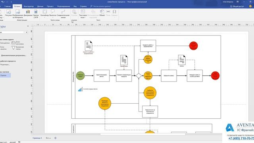Select the blue bar-chart data graphic icon
This screenshot has height=143, width=254.
pos(80,89)
